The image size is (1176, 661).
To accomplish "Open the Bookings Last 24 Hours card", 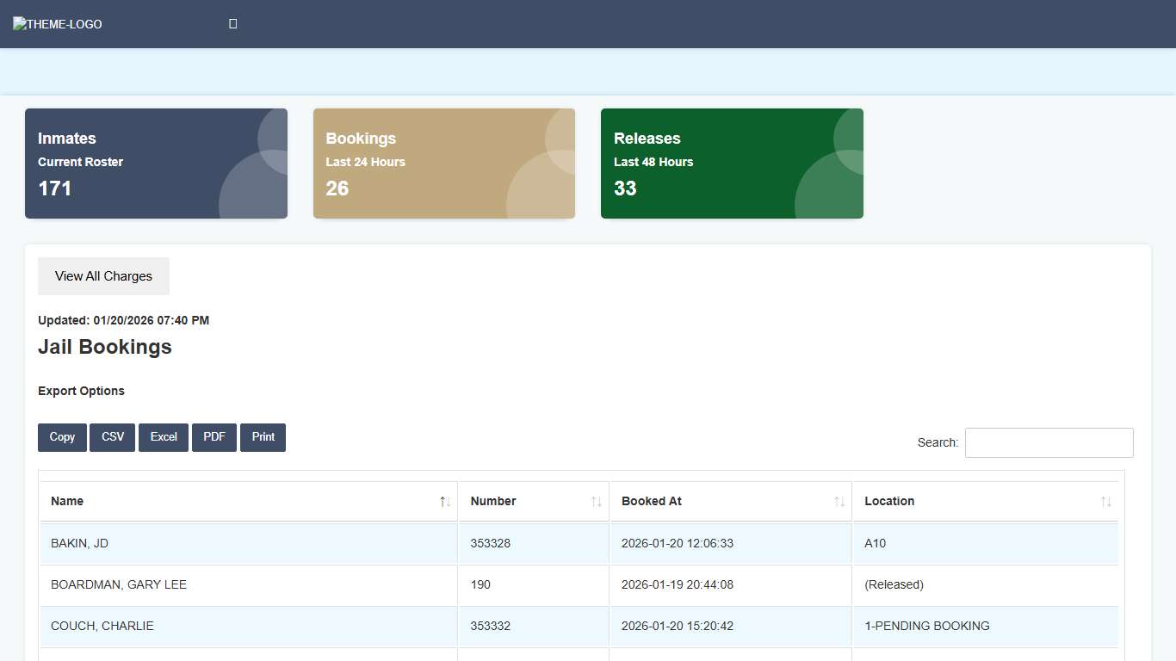I will point(443,164).
